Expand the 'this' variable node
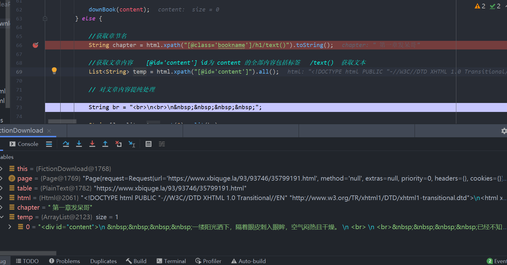The height and width of the screenshot is (265, 507). pos(2,169)
